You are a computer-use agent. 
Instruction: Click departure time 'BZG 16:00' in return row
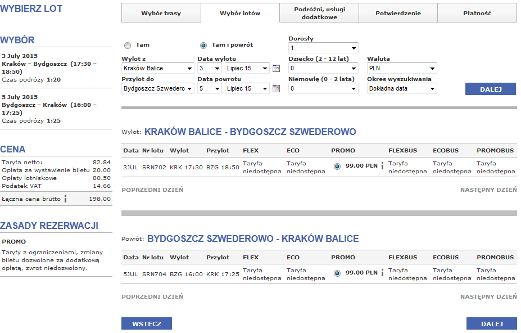186,274
